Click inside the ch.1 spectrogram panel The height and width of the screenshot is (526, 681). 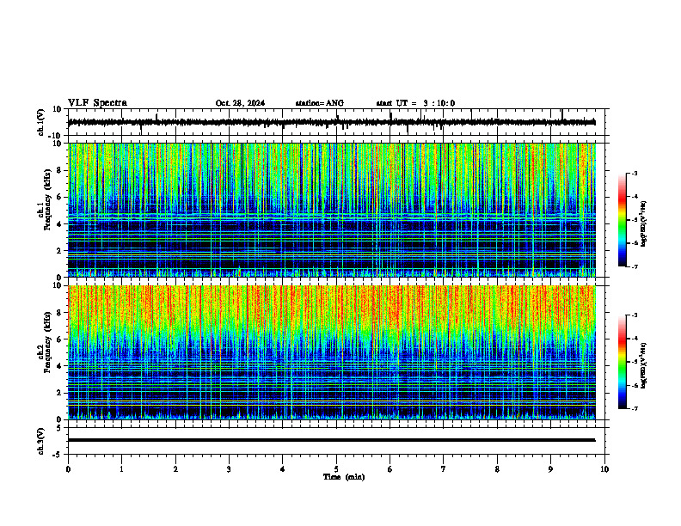331,210
